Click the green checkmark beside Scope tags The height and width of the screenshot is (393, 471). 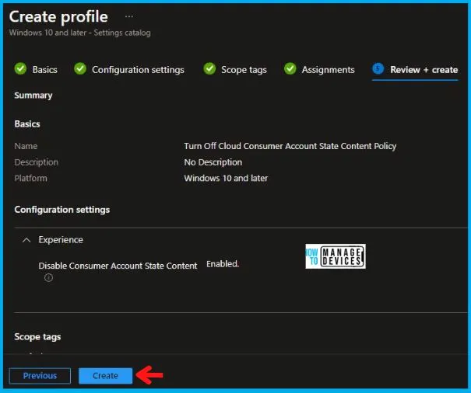tap(209, 68)
